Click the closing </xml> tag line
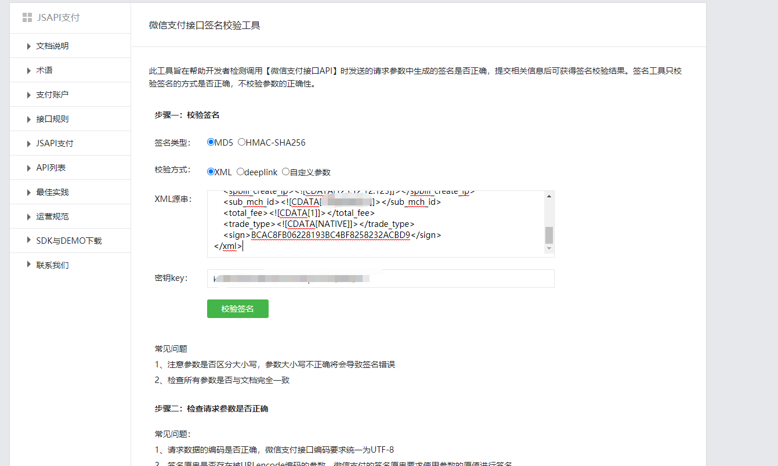This screenshot has width=778, height=466. (229, 246)
